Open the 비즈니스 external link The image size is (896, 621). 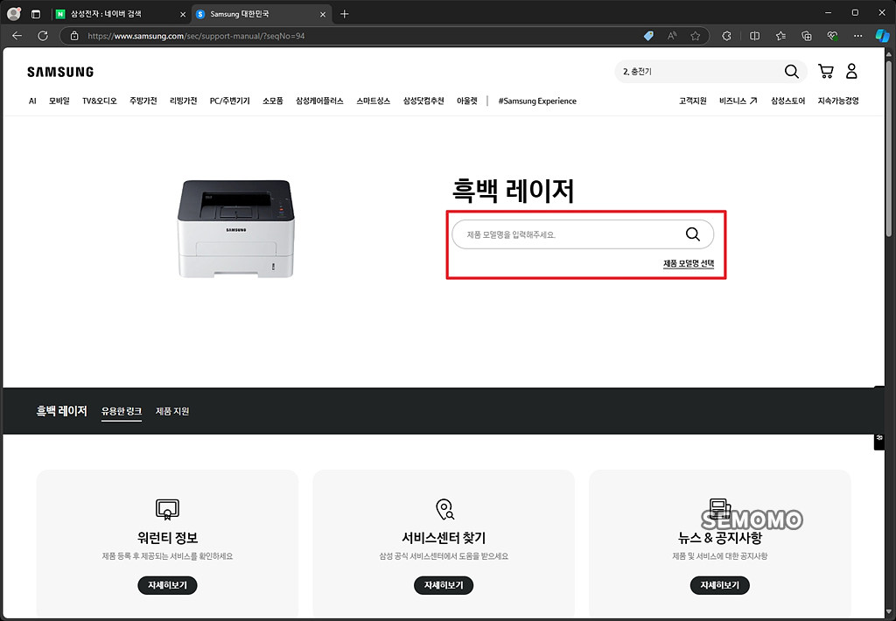(738, 101)
